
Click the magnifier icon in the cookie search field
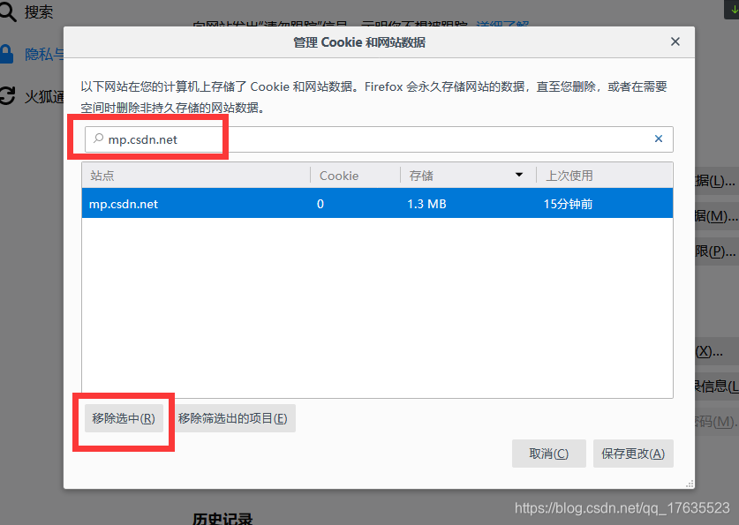[x=98, y=139]
